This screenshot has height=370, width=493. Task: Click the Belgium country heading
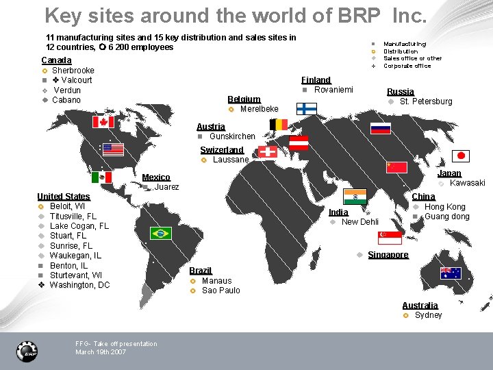click(244, 99)
